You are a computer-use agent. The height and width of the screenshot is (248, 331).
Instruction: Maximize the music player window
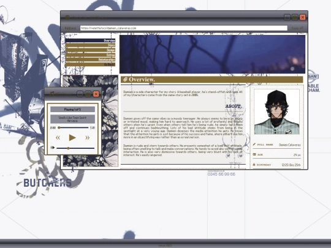(88, 94)
